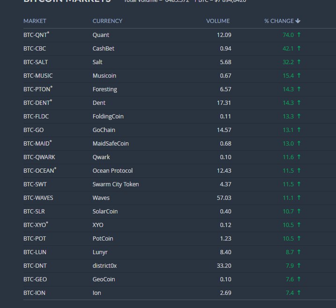Open the BTC-OCEAN market link
The height and width of the screenshot is (308, 336).
(x=40, y=170)
